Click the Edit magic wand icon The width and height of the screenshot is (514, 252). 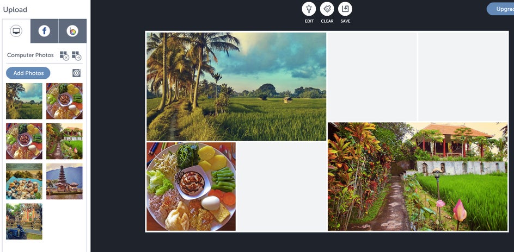309,9
